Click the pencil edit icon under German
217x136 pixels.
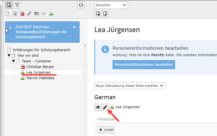105,107
